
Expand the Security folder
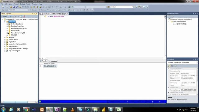(x=5, y=37)
